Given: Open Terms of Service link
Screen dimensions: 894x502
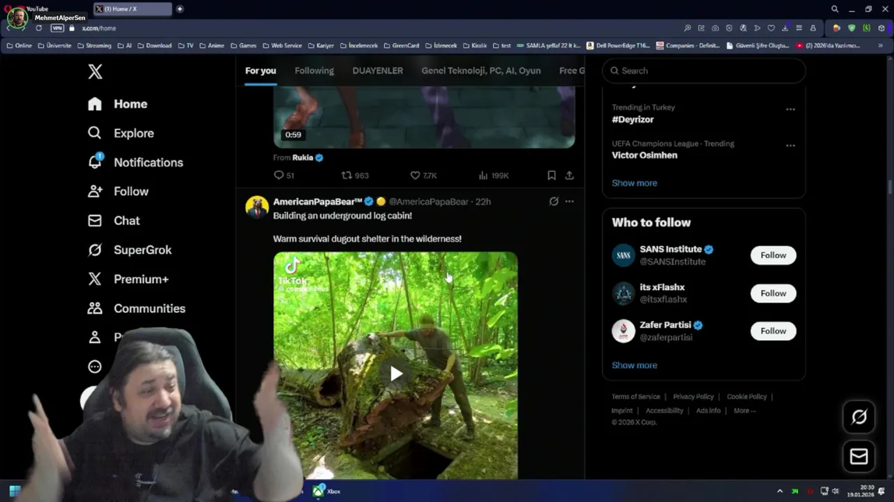Looking at the screenshot, I should 636,397.
